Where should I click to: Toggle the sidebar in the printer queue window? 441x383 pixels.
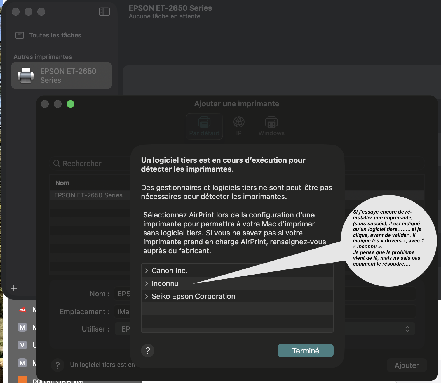[x=104, y=12]
